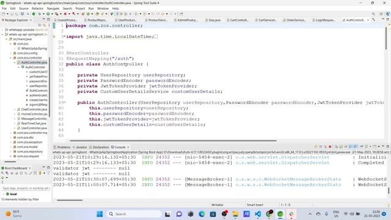Click the Boot Dashboard stop icon

click(12, 173)
